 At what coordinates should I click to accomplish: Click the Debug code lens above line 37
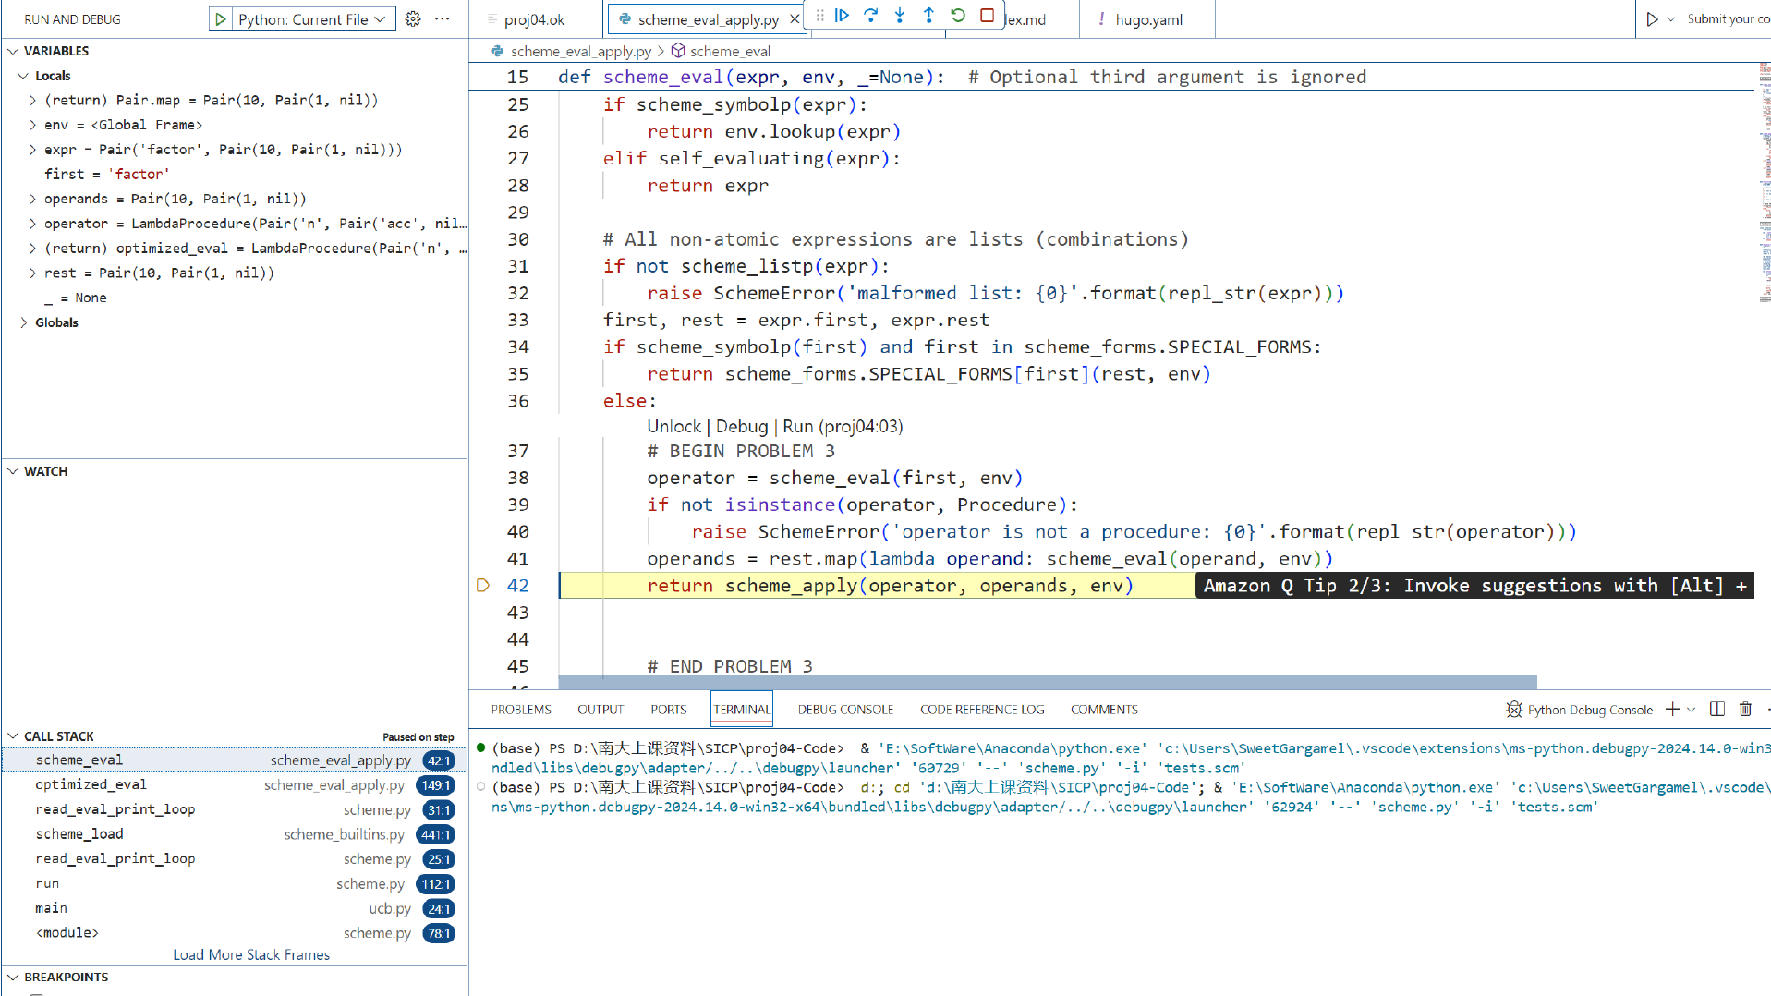741,426
